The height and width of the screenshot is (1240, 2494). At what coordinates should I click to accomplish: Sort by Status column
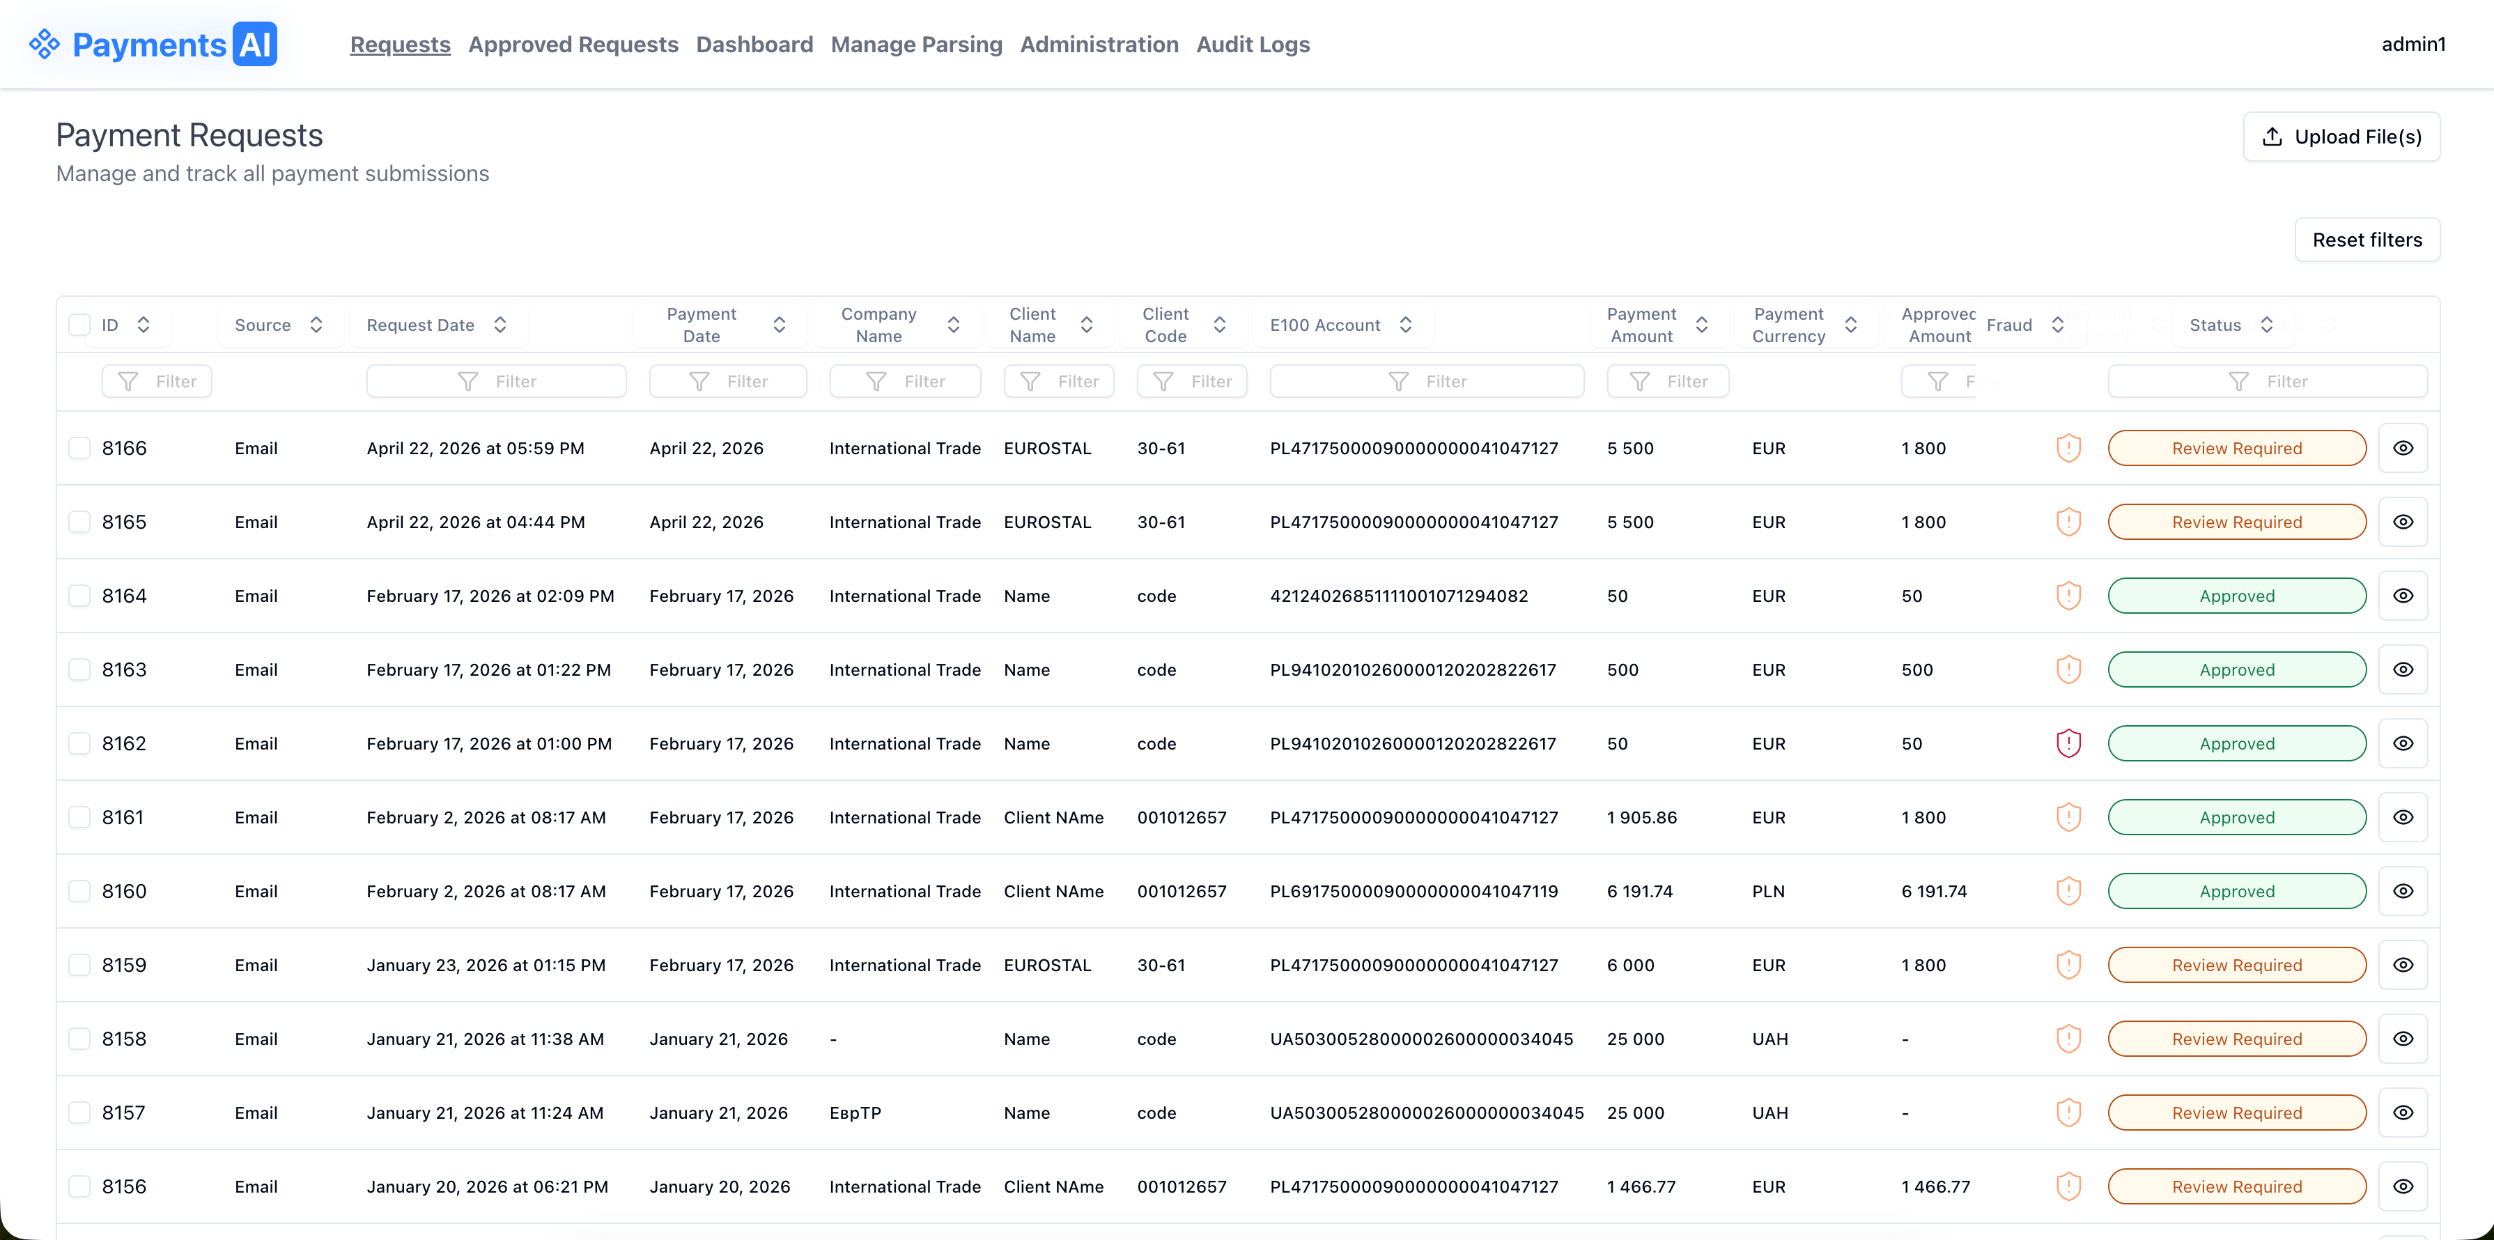click(2266, 325)
